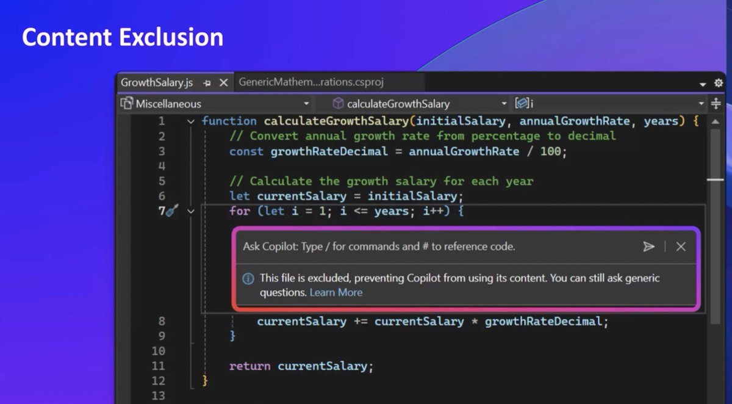Open the tab settings gear icon

pyautogui.click(x=719, y=83)
